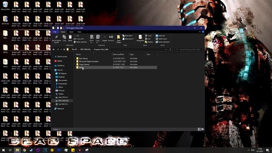Click the Paste icon in the ribbon
The image size is (272, 153).
(x=70, y=38)
